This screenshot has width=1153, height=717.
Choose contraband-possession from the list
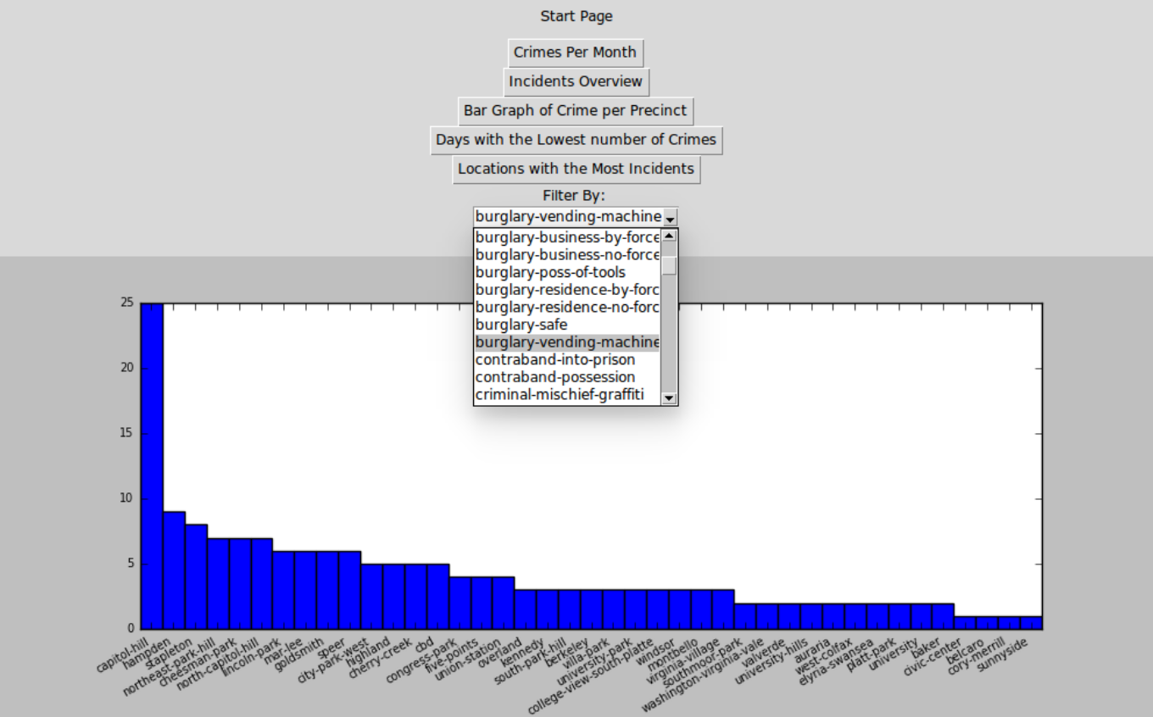567,377
